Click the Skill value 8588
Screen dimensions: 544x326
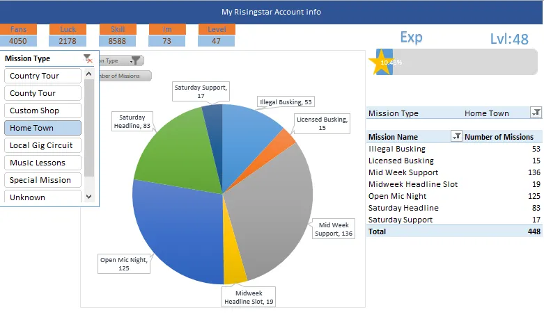117,41
